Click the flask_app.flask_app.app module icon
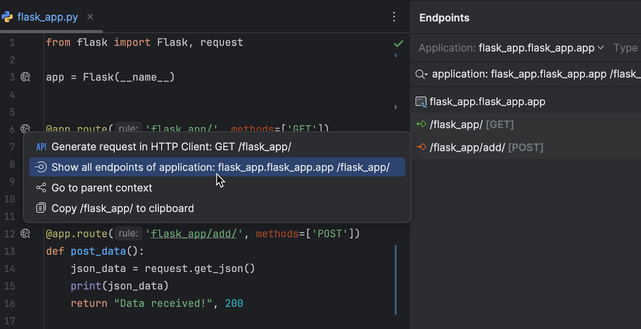Image resolution: width=641 pixels, height=329 pixels. point(421,102)
